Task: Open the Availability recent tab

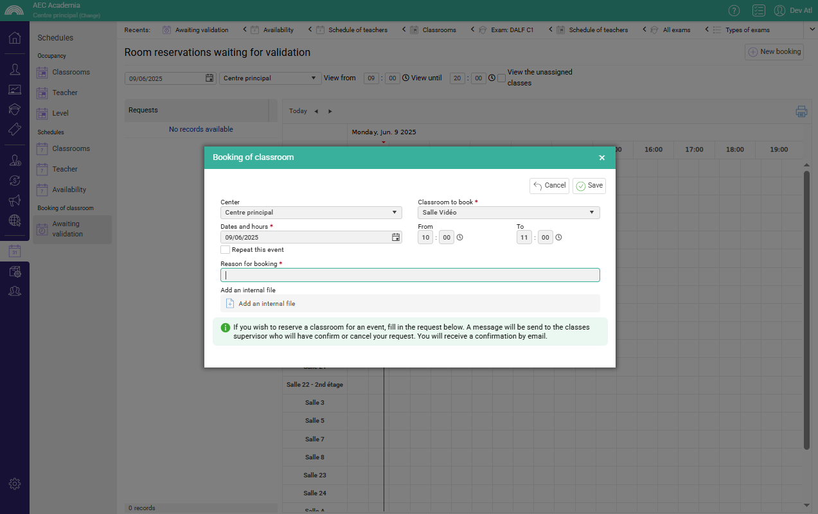Action: click(272, 30)
